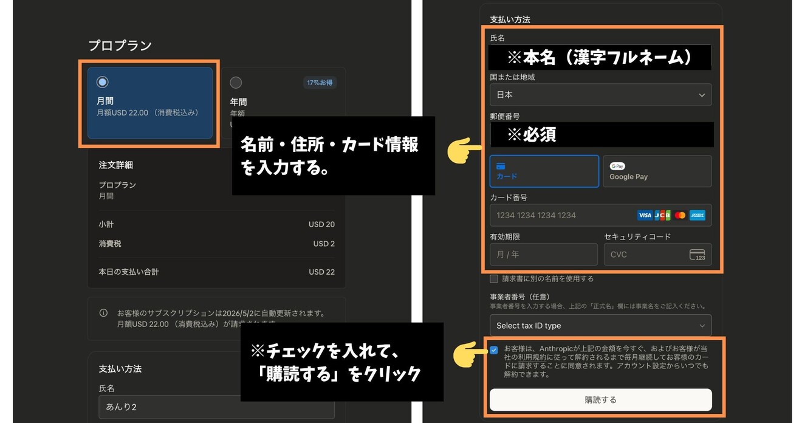The height and width of the screenshot is (423, 802).
Task: Click the 利用規約 terms link in agreement text
Action: (x=532, y=358)
